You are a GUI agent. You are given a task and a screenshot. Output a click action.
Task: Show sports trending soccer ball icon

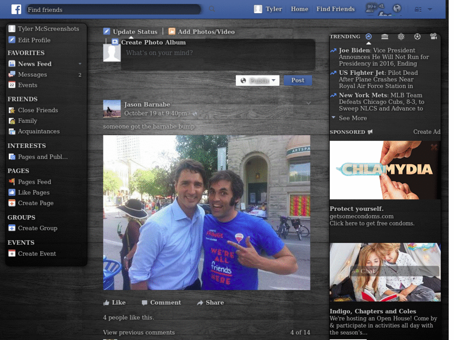[x=417, y=36]
